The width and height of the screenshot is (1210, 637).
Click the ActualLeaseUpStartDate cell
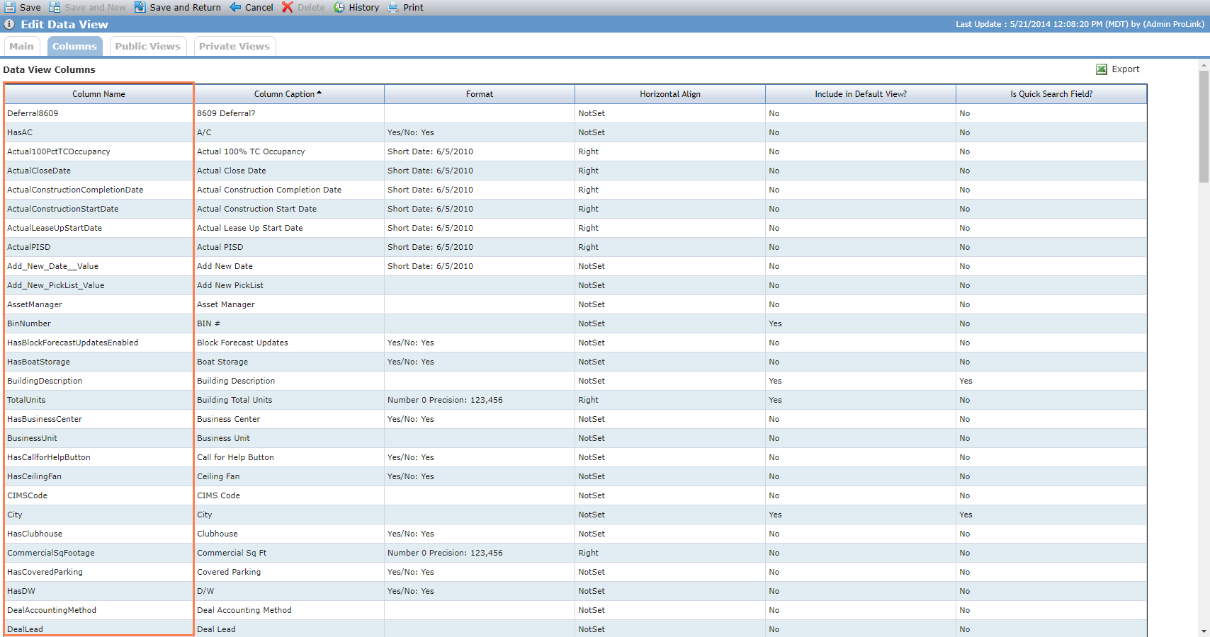click(x=98, y=228)
